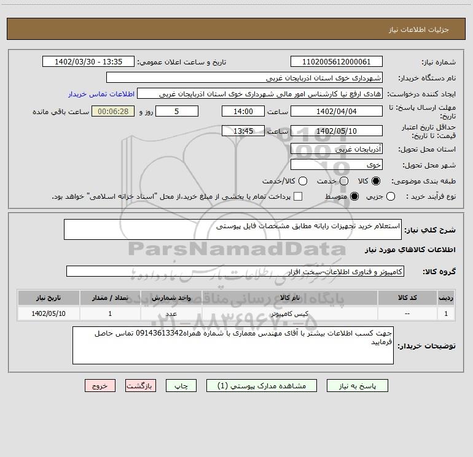Viewport: 473px width, 457px height.
Task: Click the delivery city field خوی
Action: point(337,165)
